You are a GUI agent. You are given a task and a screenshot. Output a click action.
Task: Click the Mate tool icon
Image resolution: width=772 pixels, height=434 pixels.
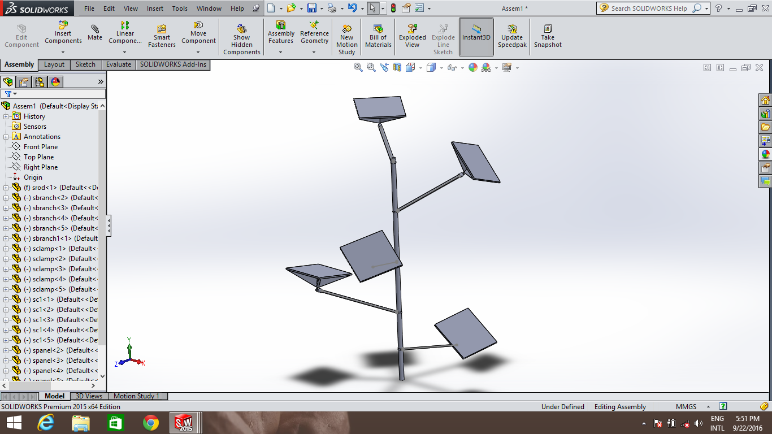click(95, 33)
